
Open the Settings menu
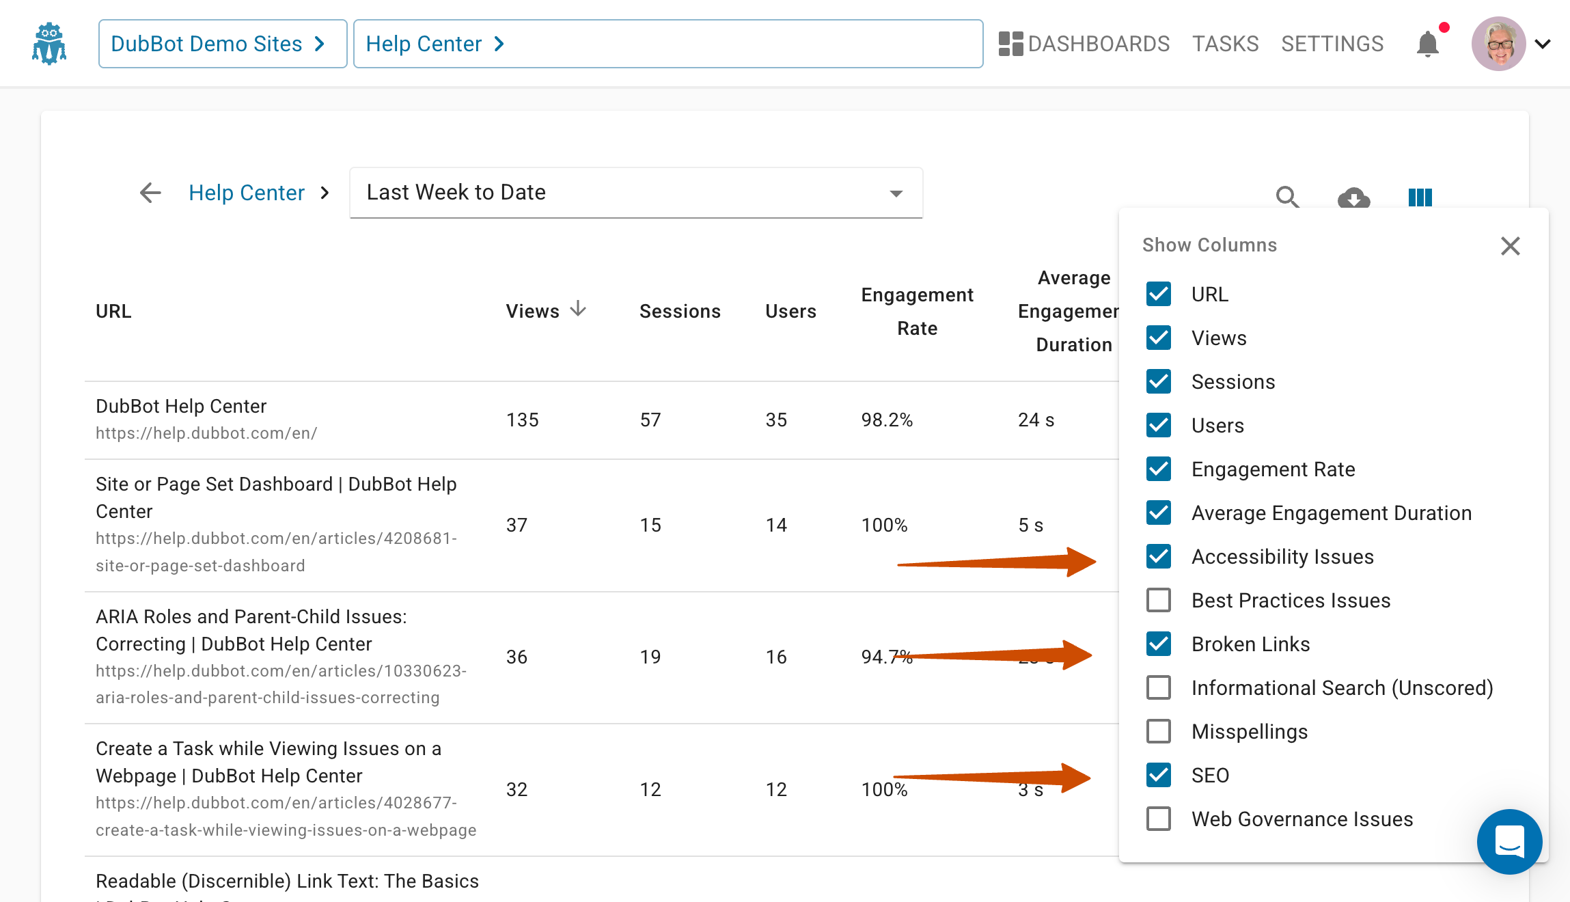pyautogui.click(x=1332, y=43)
